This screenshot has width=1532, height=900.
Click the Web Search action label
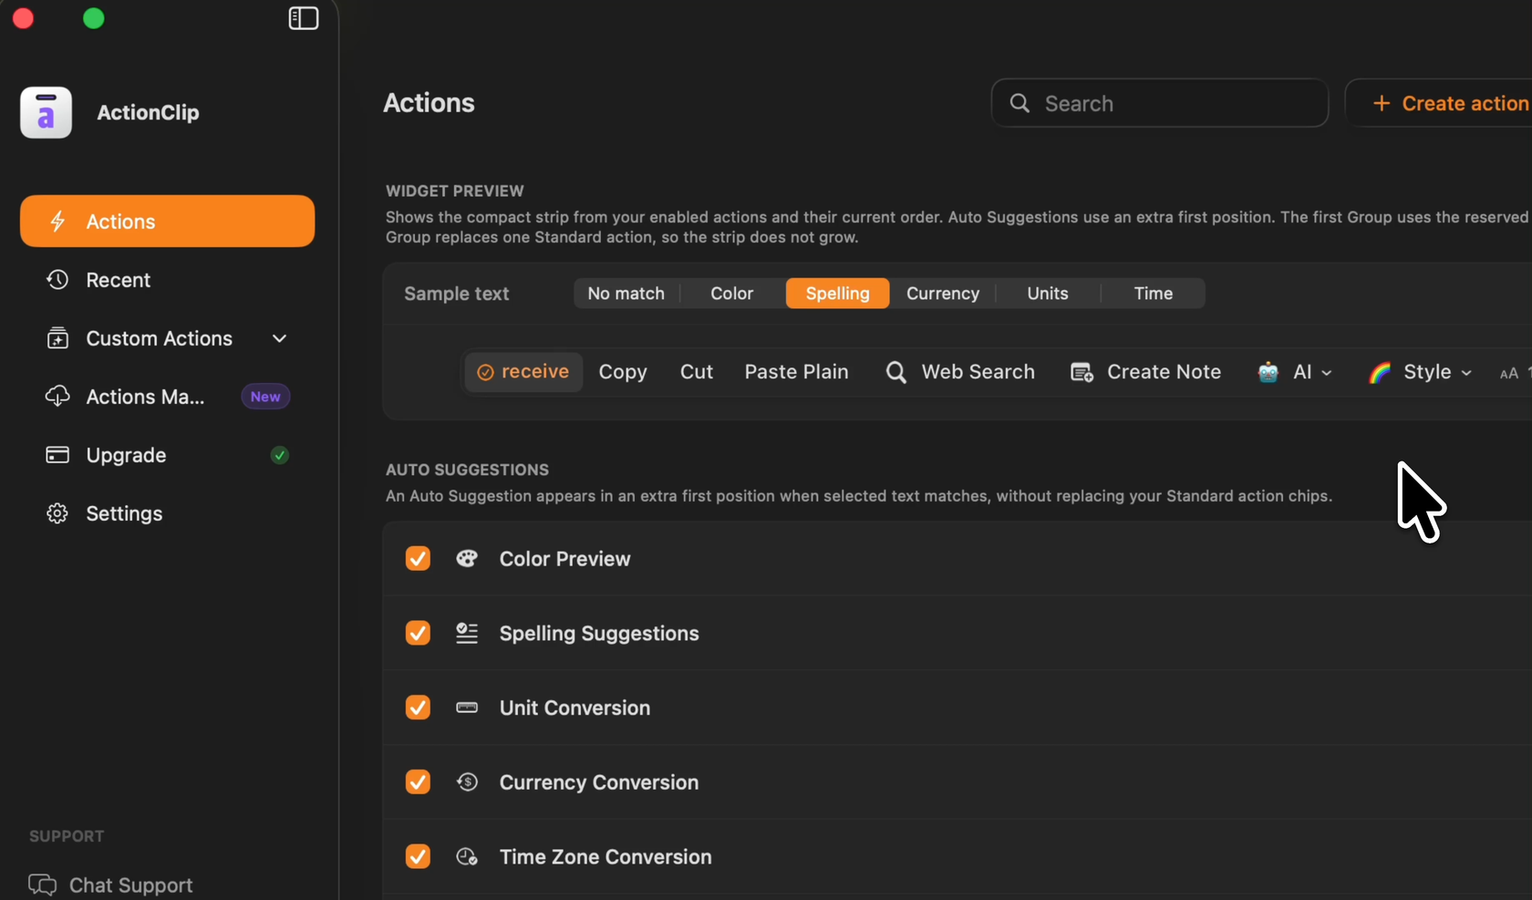tap(978, 372)
